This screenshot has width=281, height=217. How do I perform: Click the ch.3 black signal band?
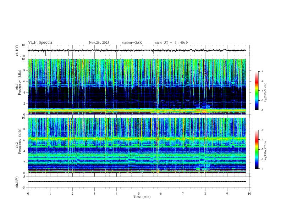(x=137, y=182)
